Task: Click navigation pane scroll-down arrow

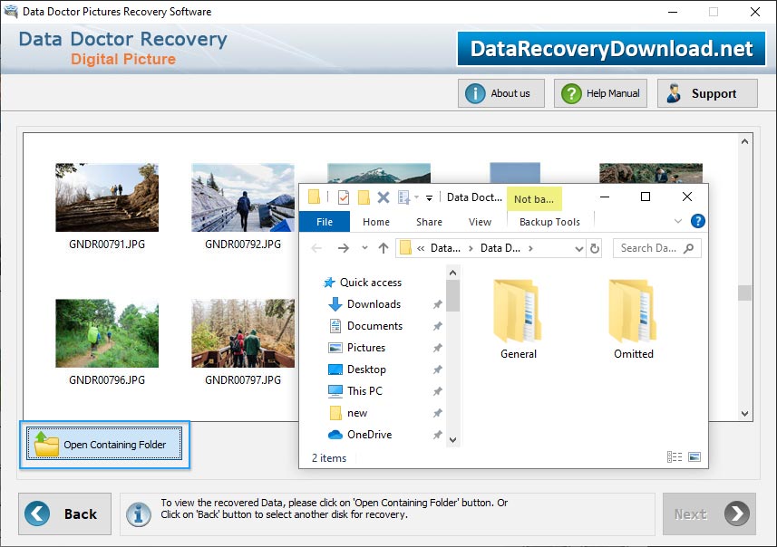Action: pos(452,439)
